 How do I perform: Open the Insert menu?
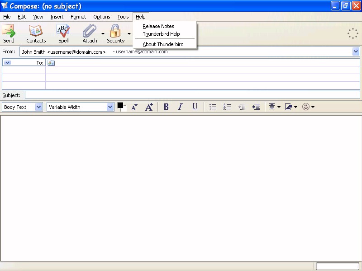point(57,17)
